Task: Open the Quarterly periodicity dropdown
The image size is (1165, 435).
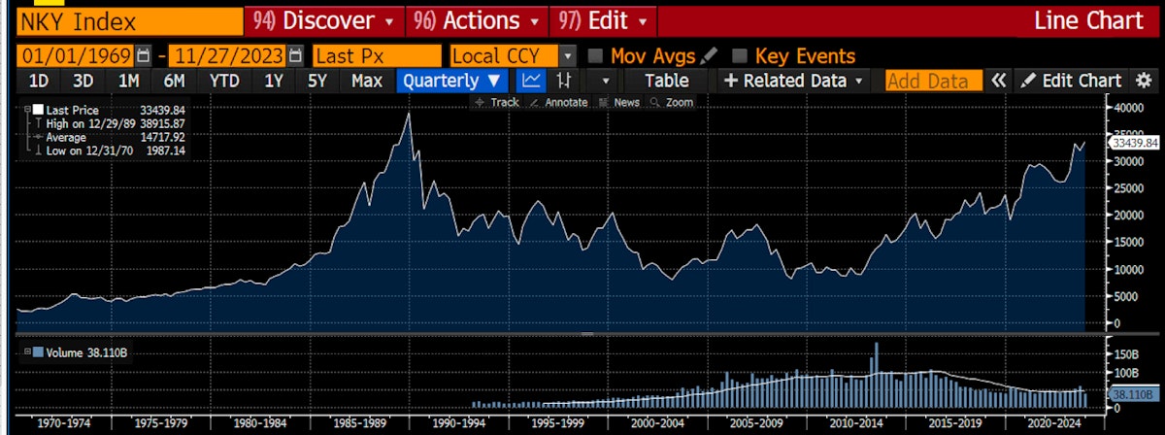Action: coord(453,82)
